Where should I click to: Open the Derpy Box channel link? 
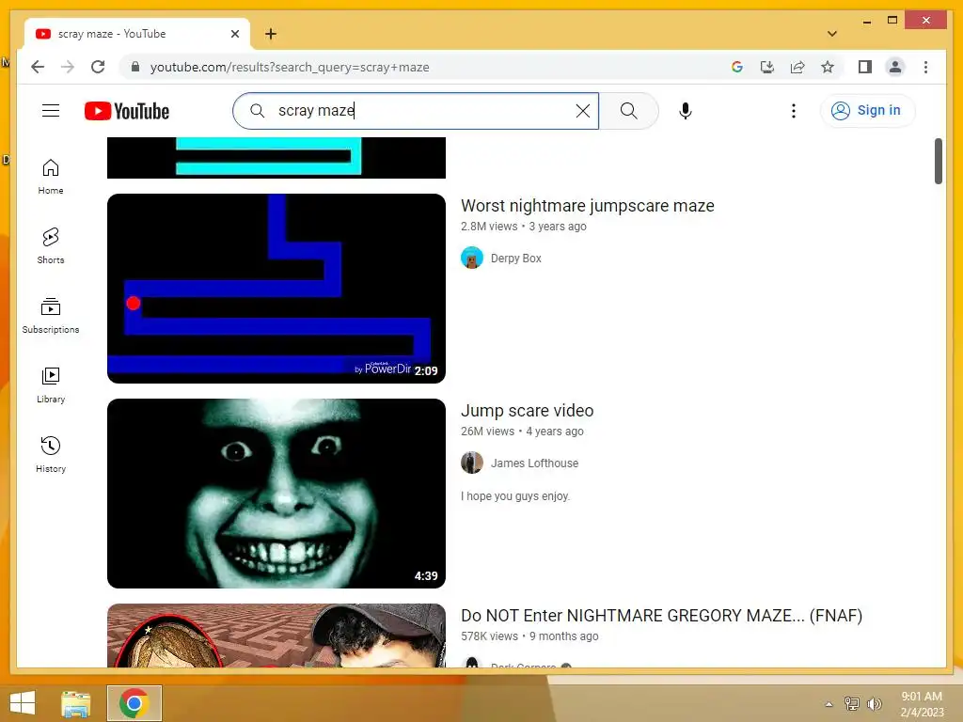pos(516,258)
